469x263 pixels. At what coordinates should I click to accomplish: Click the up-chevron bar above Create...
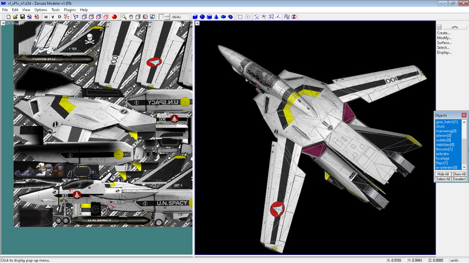coord(455,27)
